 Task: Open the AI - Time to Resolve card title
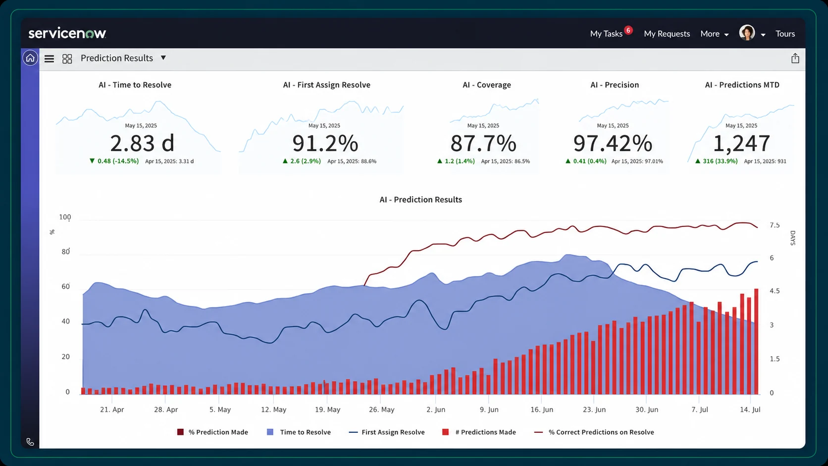coord(135,85)
